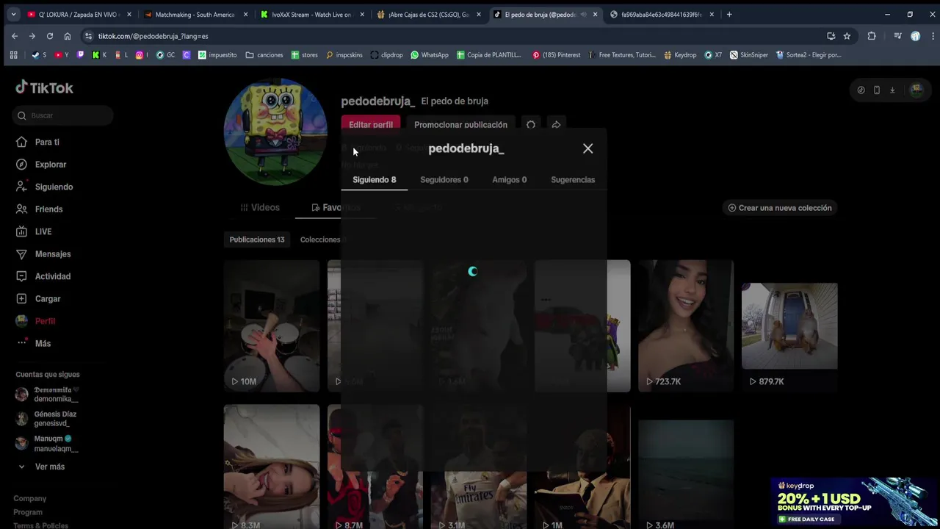Bookmark this page with star icon
Viewport: 940px width, 529px height.
847,36
